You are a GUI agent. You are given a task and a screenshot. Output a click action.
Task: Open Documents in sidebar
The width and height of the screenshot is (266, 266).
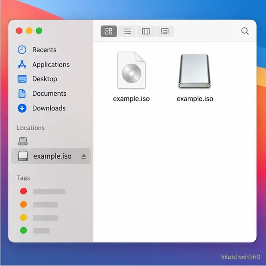point(42,94)
